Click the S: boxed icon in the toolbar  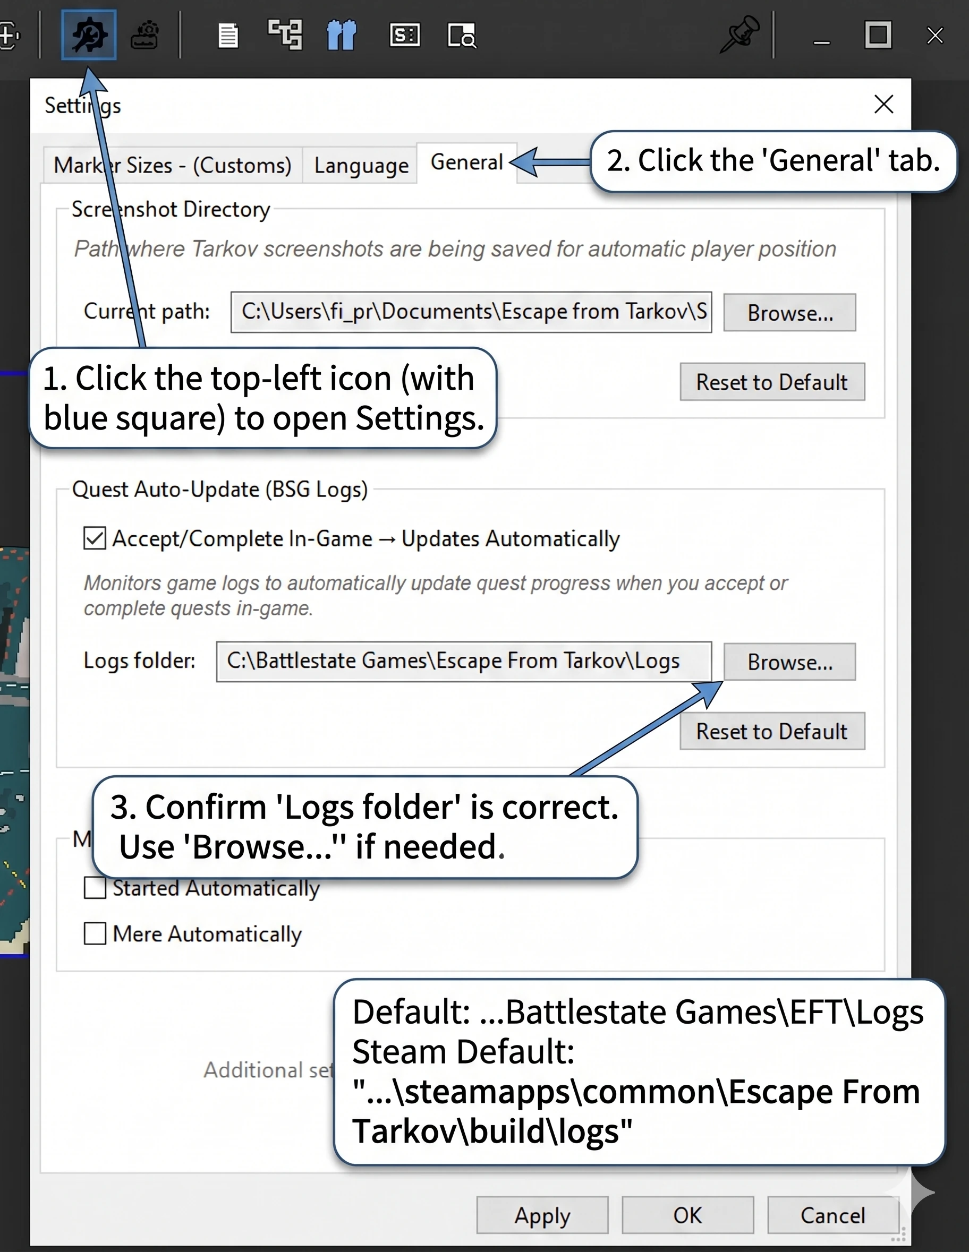click(x=404, y=35)
